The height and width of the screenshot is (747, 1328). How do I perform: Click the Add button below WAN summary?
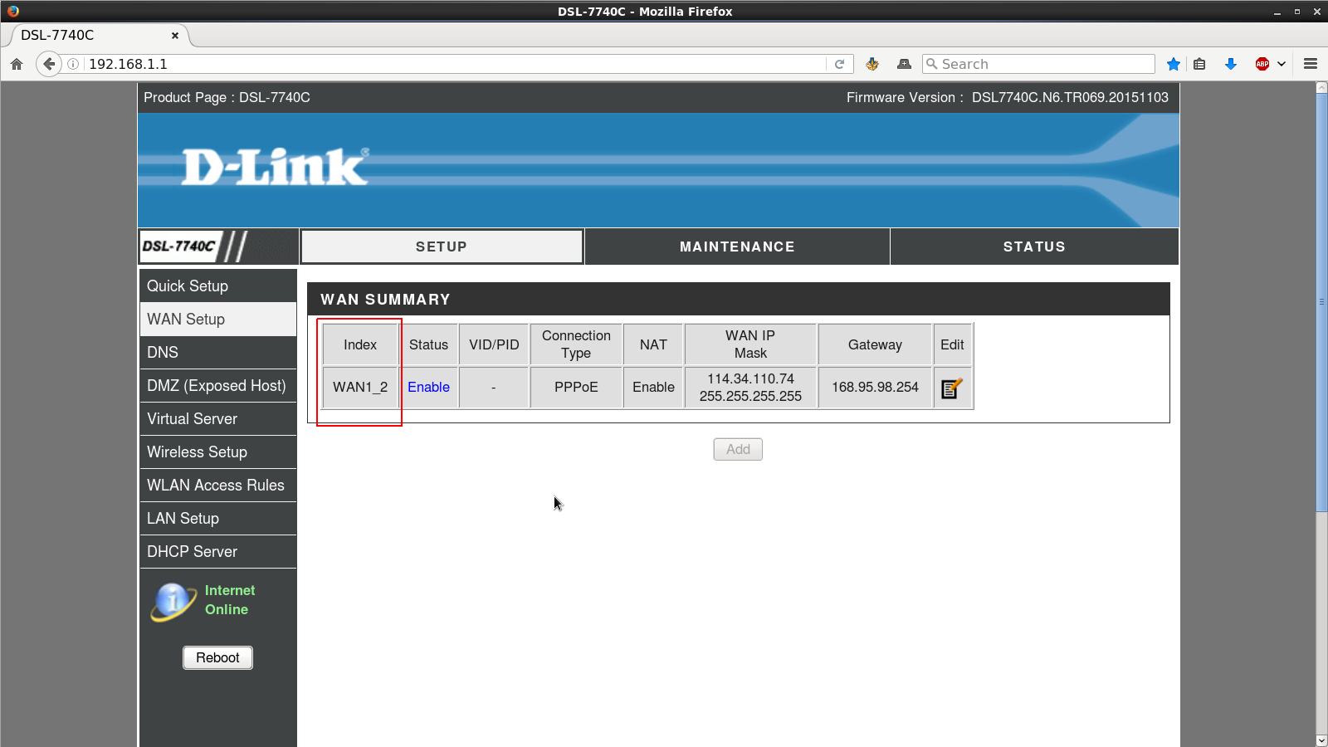tap(738, 449)
